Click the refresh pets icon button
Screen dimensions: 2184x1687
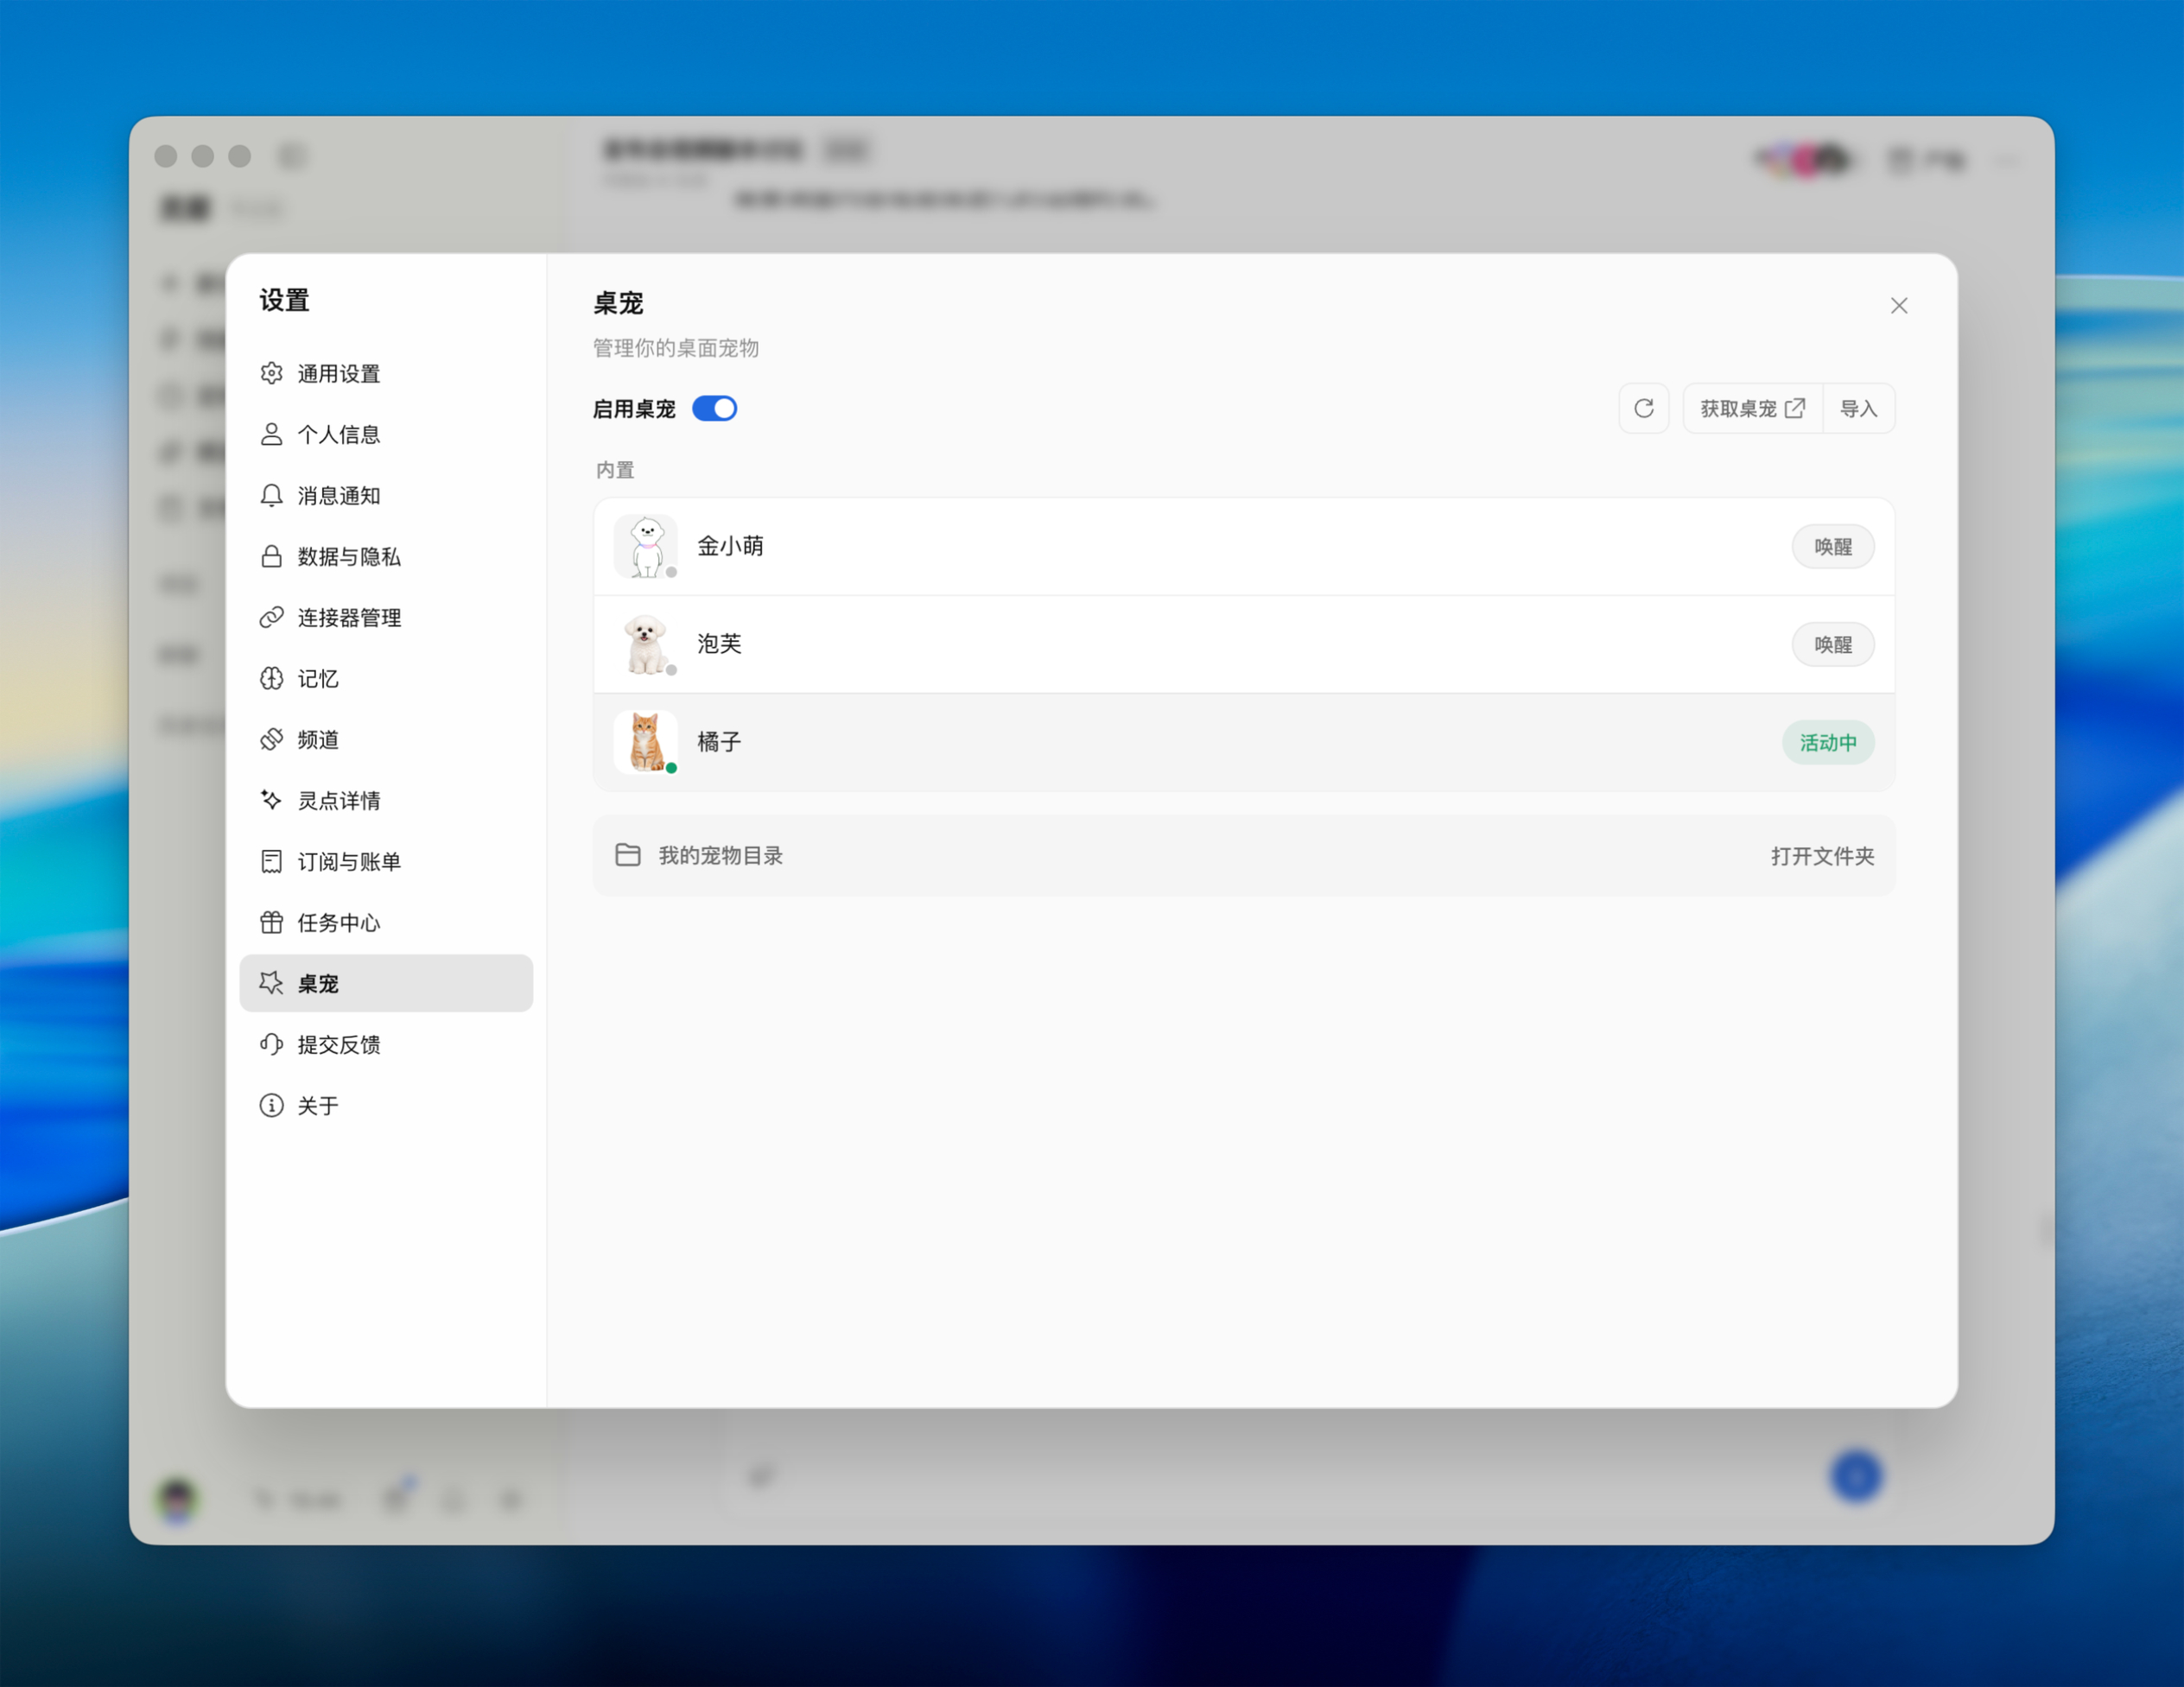point(1643,408)
